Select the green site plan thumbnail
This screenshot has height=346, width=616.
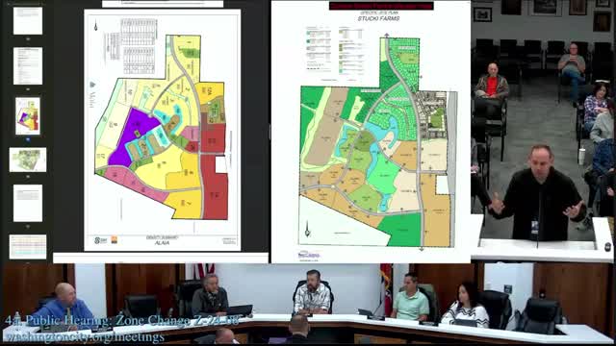28,160
